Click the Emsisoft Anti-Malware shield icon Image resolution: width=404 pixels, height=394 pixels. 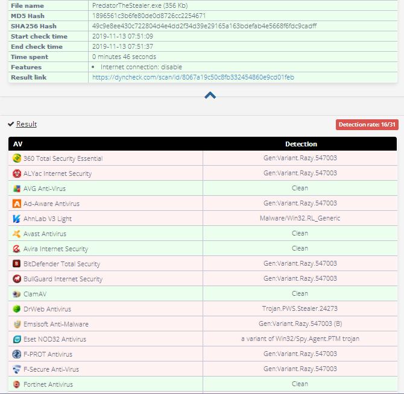[17, 324]
